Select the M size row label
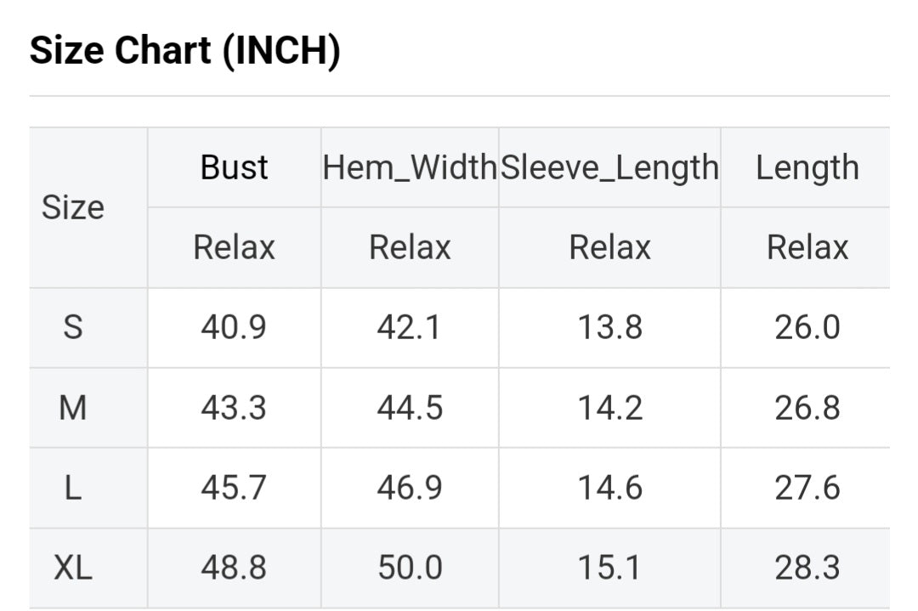This screenshot has height=611, width=918. (x=73, y=408)
